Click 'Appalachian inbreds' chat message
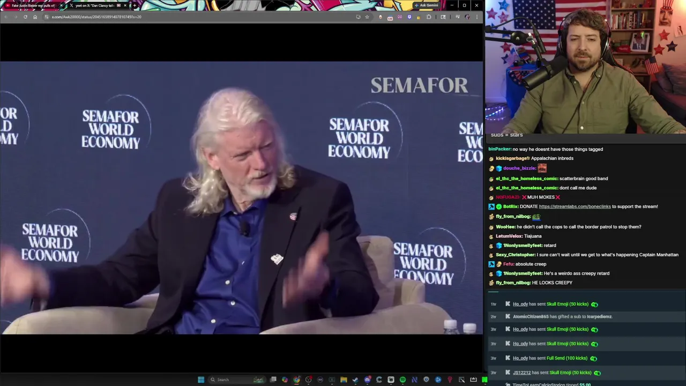Screen dimensions: 686x386 pyautogui.click(x=552, y=158)
